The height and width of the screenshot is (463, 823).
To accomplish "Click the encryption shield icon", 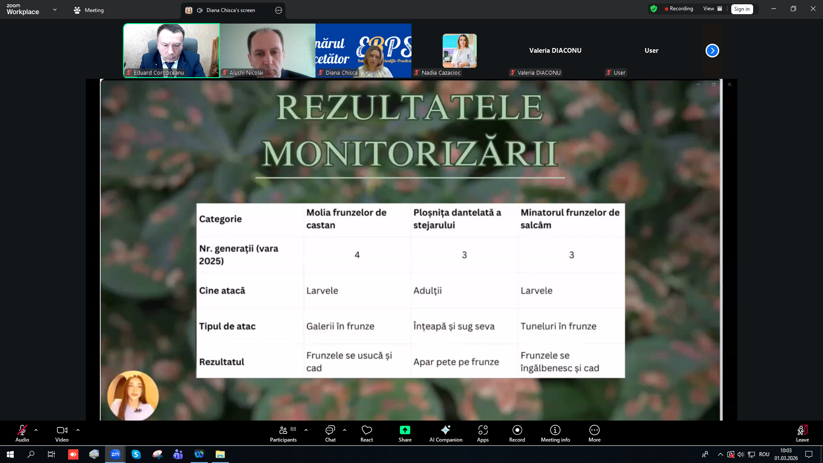I will (654, 9).
